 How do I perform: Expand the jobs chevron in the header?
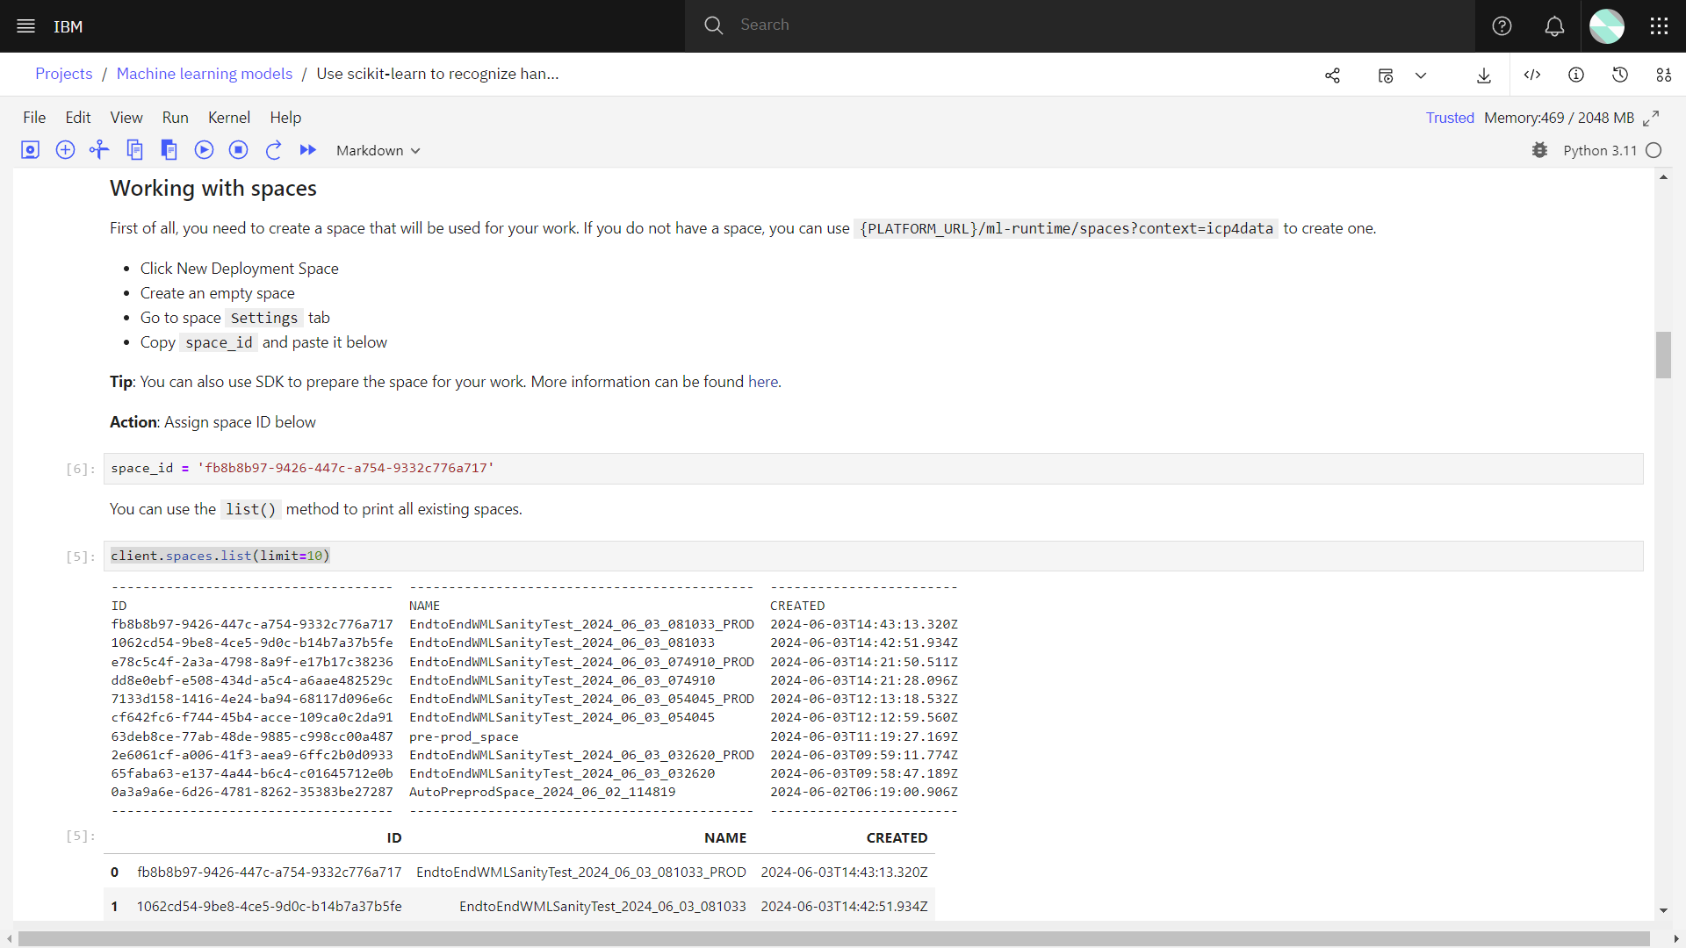click(1421, 75)
